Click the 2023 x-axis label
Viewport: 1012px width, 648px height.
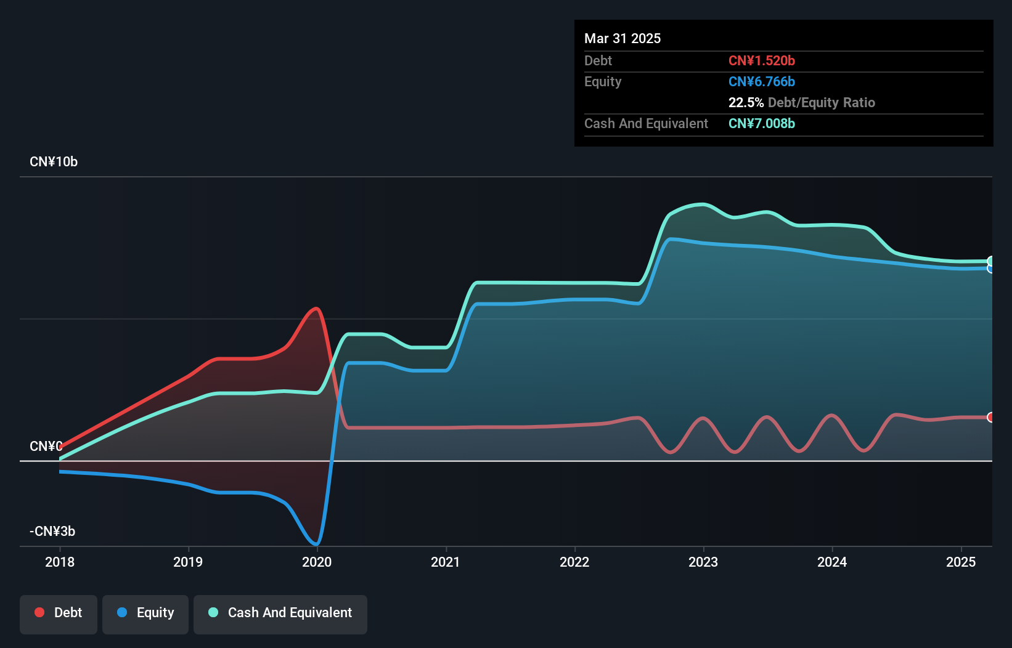point(703,562)
